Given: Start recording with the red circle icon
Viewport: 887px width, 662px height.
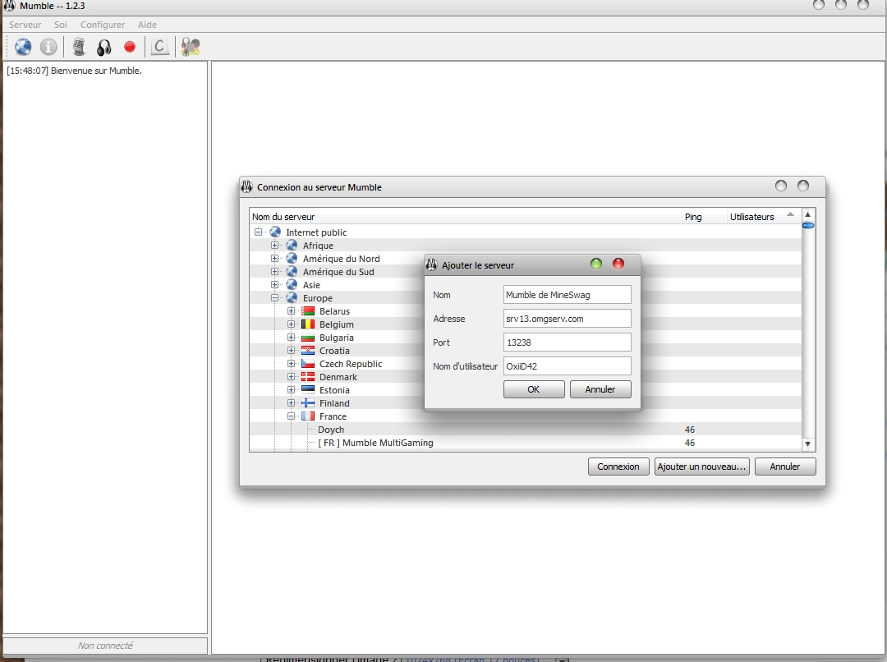Looking at the screenshot, I should 130,47.
